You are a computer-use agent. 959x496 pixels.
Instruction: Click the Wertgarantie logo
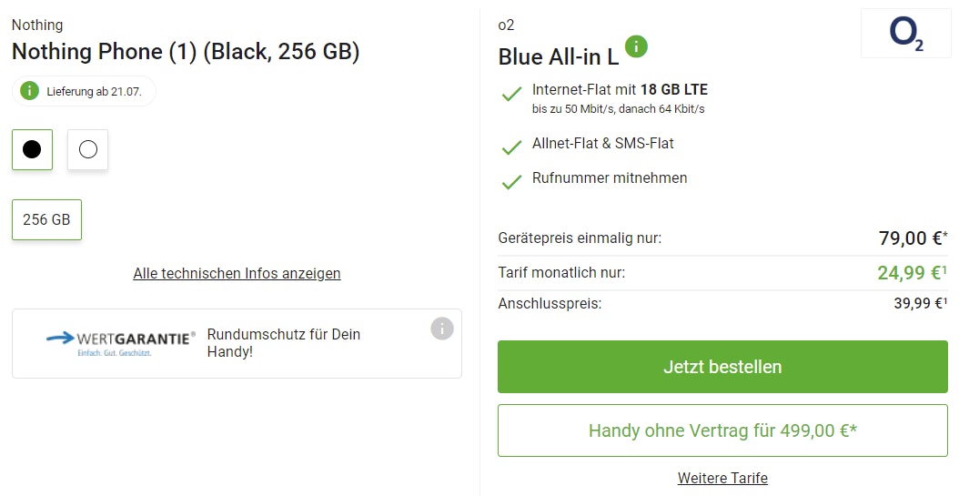[x=120, y=342]
